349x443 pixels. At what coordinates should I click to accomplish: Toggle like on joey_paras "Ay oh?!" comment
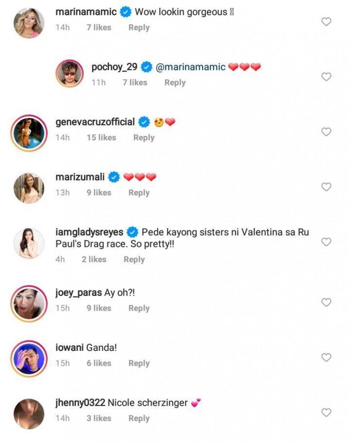pos(326,302)
